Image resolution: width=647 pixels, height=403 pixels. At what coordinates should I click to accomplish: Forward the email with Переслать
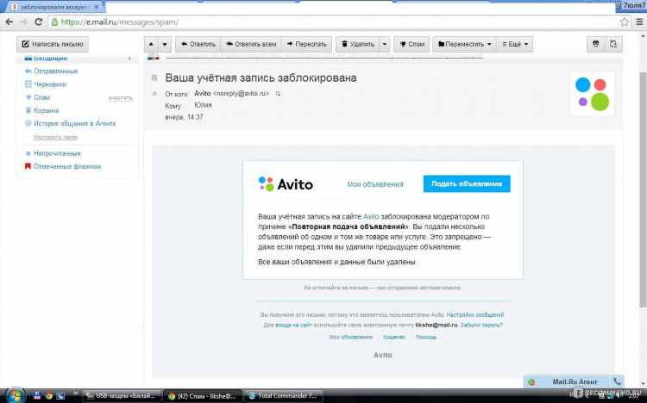[x=306, y=44]
